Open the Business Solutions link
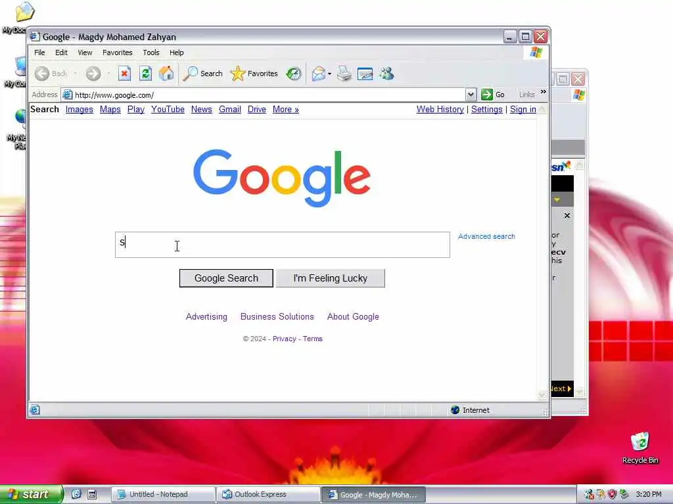The height and width of the screenshot is (504, 673). 277,317
